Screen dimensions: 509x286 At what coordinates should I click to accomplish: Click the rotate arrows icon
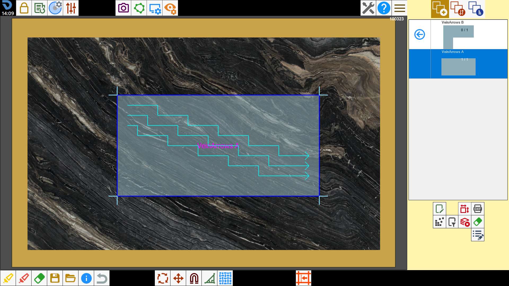click(x=163, y=278)
